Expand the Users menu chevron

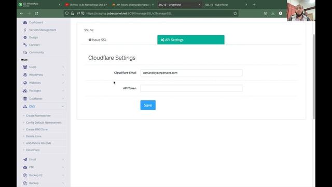pos(63,67)
